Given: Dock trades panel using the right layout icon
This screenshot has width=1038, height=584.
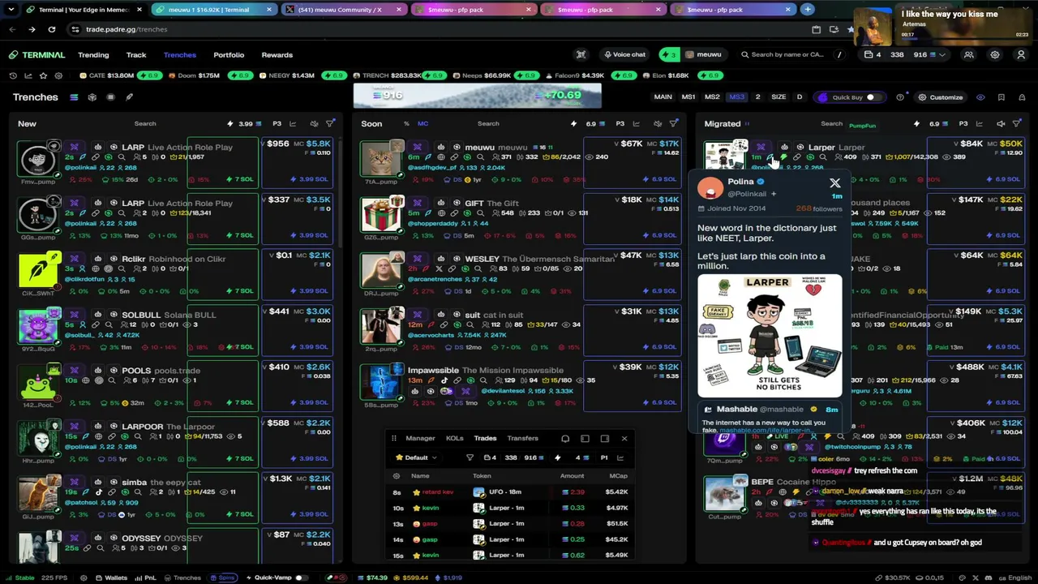Looking at the screenshot, I should (605, 439).
